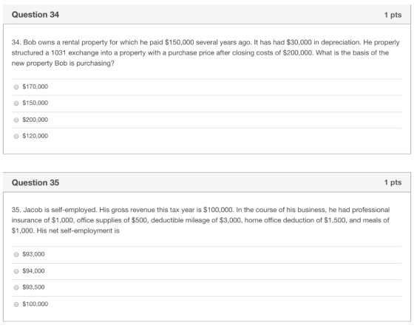Click the $150,000 answer label text
This screenshot has height=328, width=414.
coord(35,103)
